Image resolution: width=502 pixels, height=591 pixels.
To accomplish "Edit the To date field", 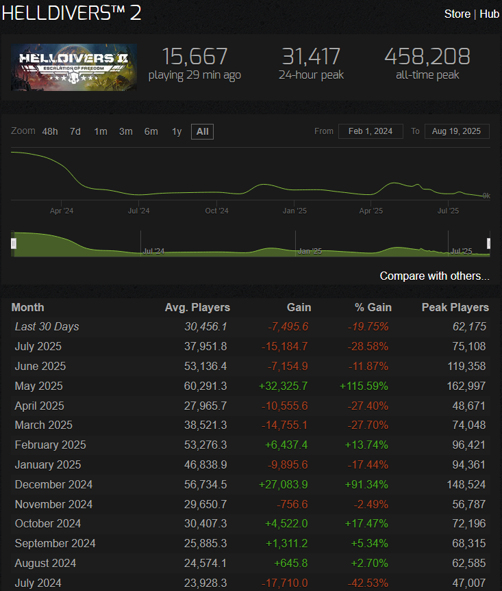I will [457, 131].
